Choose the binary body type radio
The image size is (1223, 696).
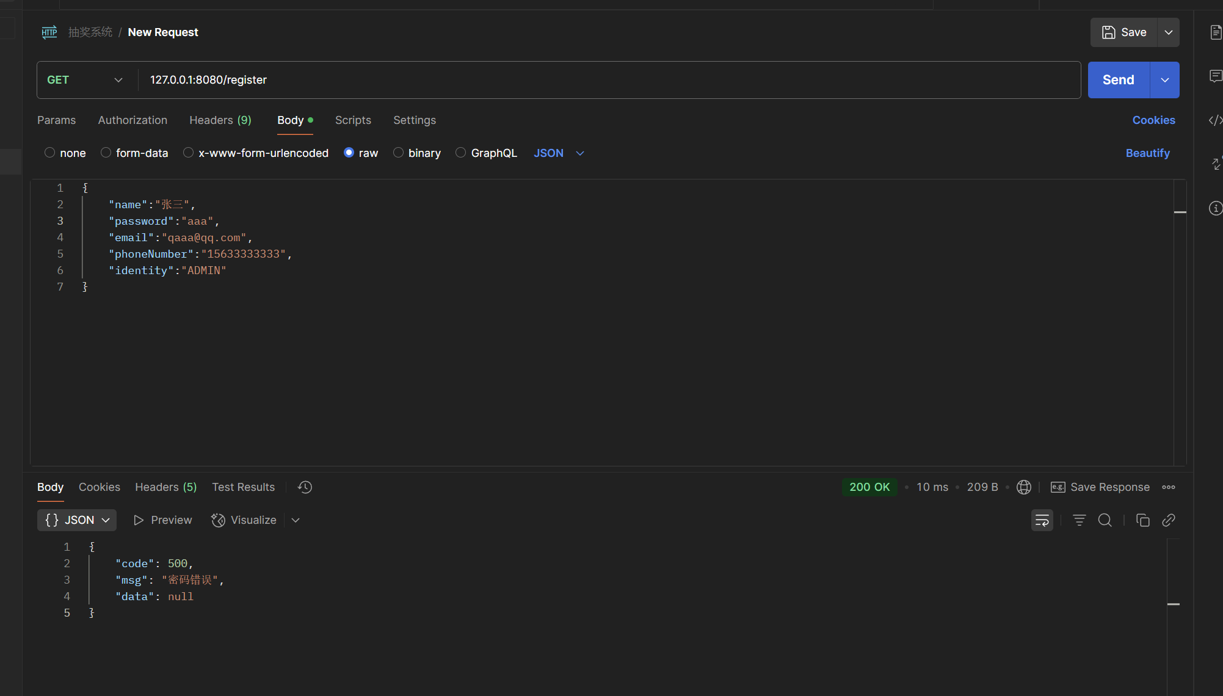[x=398, y=153]
